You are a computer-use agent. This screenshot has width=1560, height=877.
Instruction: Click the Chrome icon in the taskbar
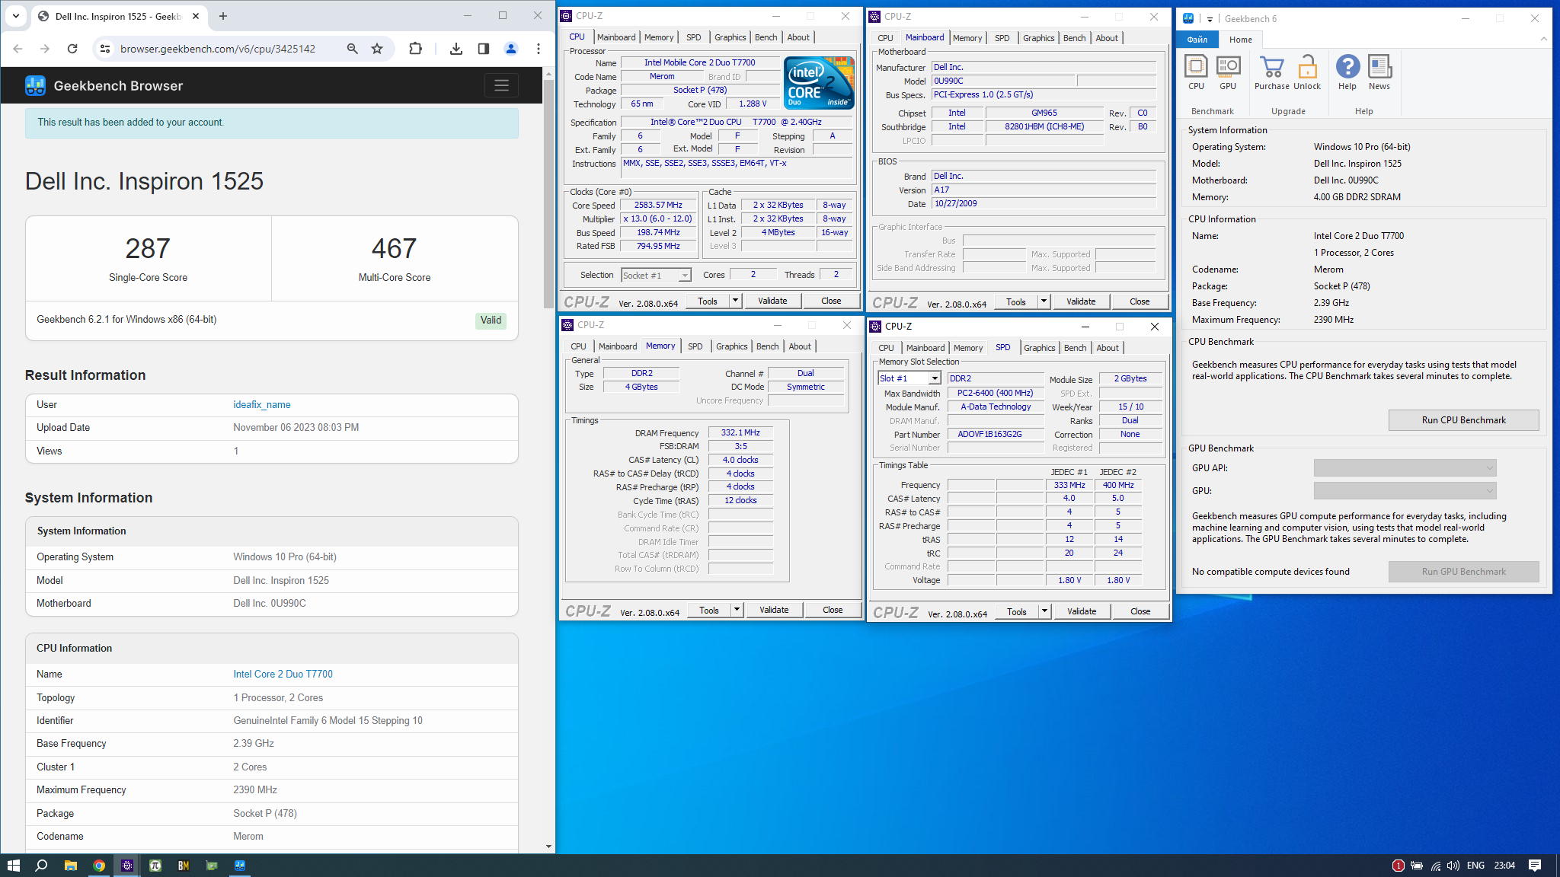click(99, 866)
